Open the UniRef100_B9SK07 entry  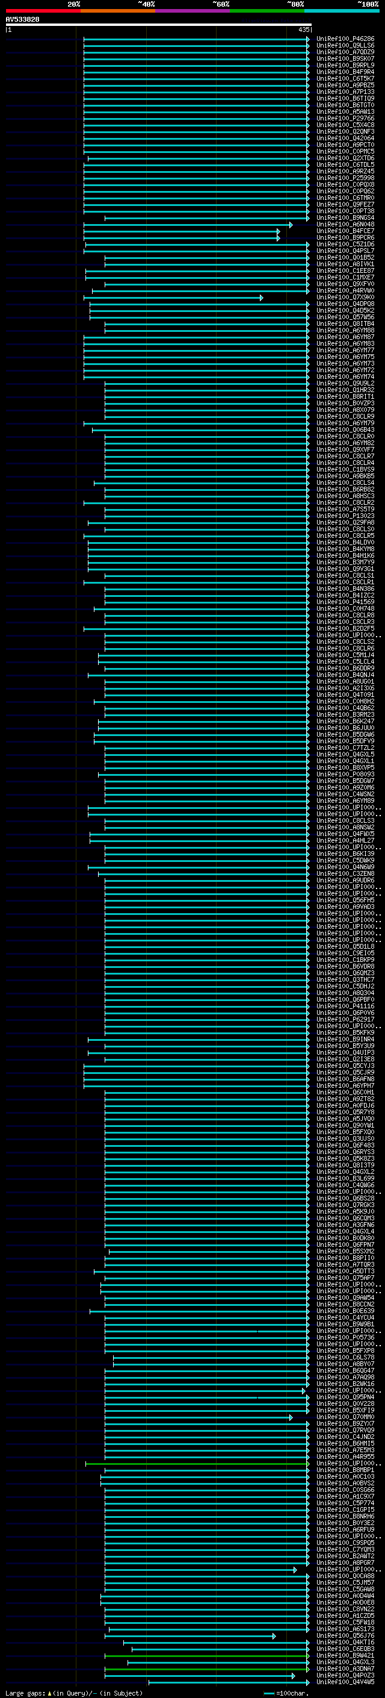[x=345, y=58]
